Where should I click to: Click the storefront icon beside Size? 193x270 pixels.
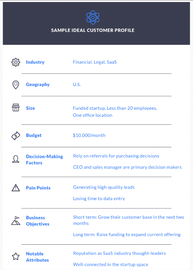pyautogui.click(x=16, y=108)
